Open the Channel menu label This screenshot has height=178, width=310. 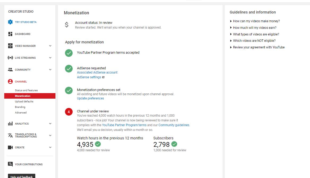click(x=21, y=81)
